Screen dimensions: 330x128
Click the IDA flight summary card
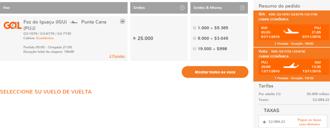tap(292, 29)
